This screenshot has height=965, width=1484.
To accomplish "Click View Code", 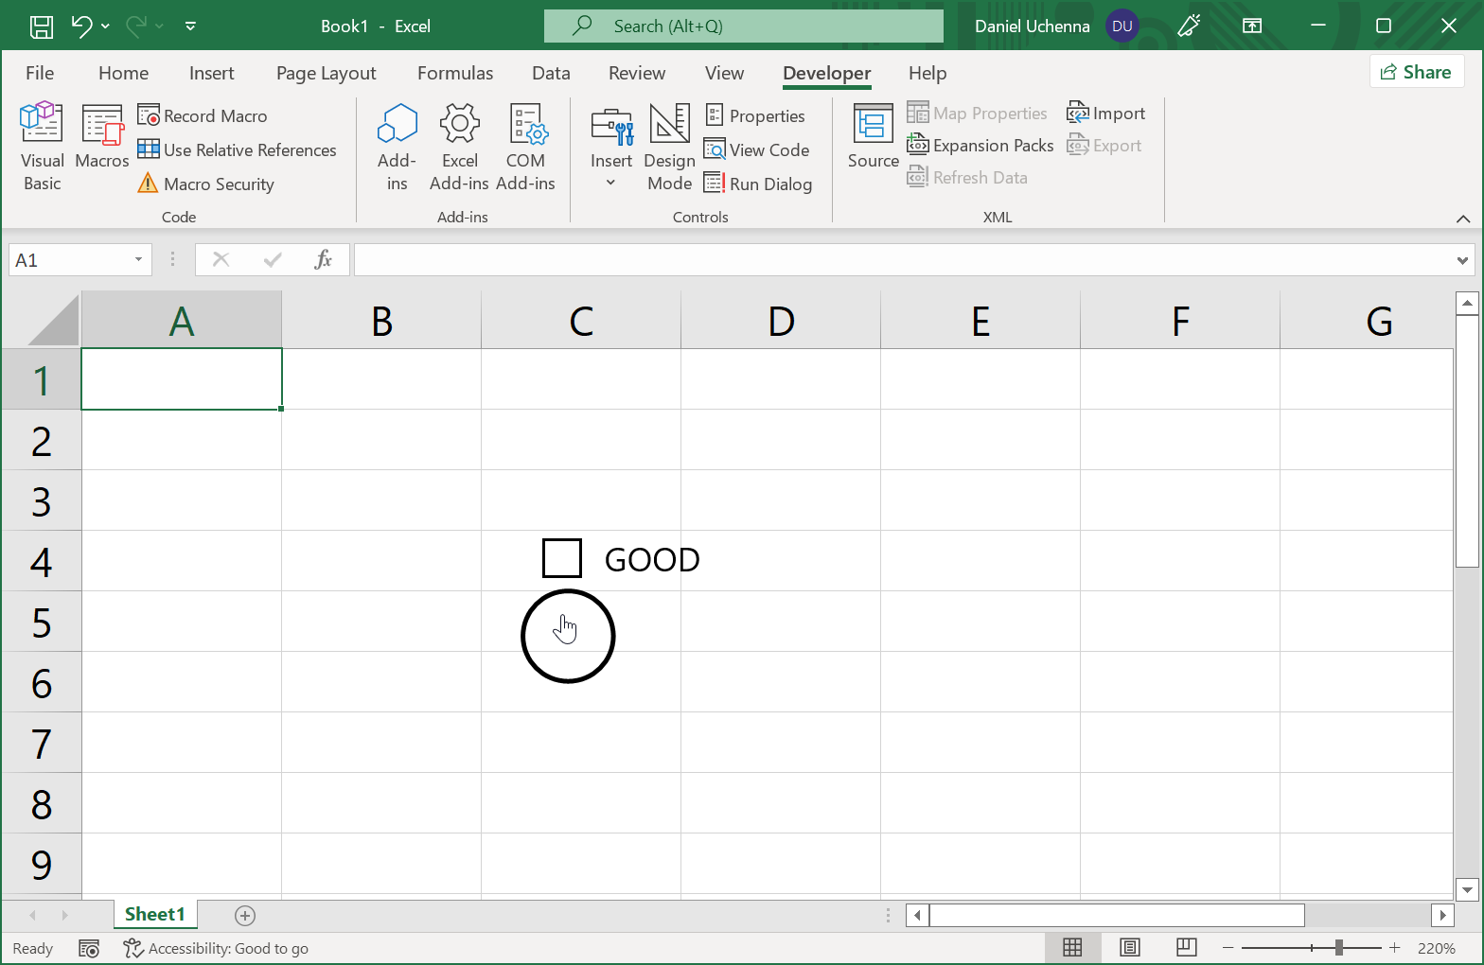I will [x=757, y=149].
